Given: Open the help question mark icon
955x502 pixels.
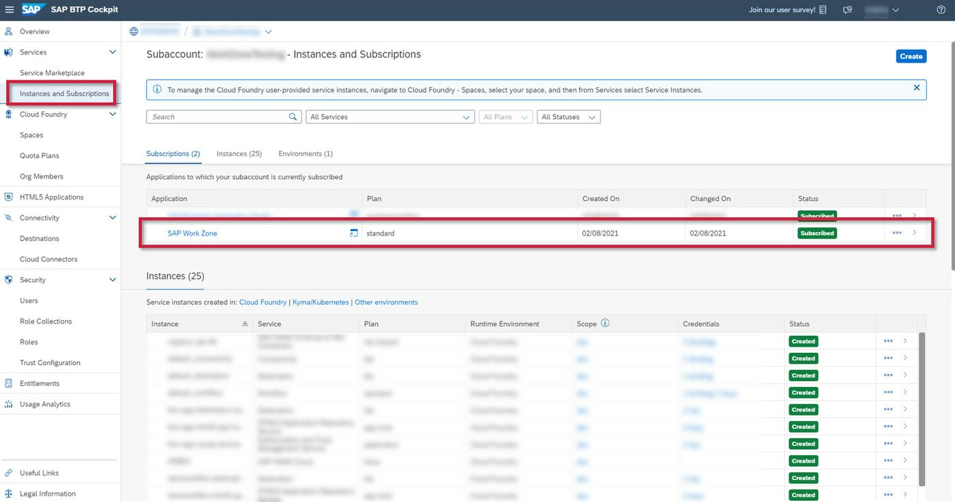Looking at the screenshot, I should coord(941,10).
